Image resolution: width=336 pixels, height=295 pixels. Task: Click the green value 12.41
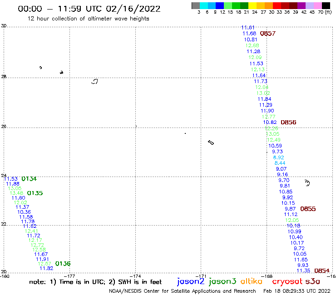point(31,231)
